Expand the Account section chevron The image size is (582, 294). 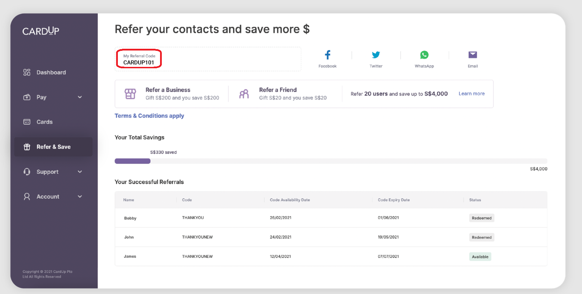[80, 196]
